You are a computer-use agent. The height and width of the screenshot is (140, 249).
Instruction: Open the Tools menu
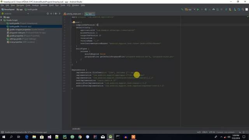click(63, 5)
